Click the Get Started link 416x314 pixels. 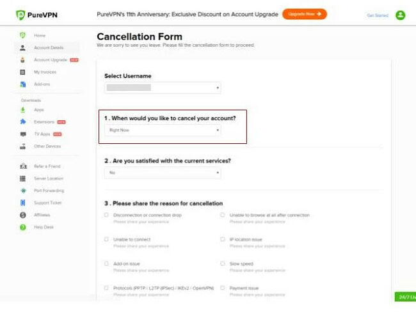pyautogui.click(x=377, y=15)
